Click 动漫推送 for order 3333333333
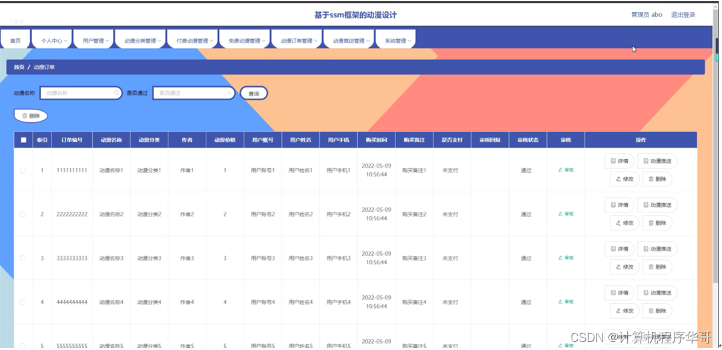 coord(657,248)
